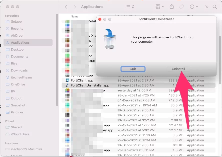This screenshot has width=222, height=157.
Task: Sort files by the Name column header
Action: [x=75, y=16]
